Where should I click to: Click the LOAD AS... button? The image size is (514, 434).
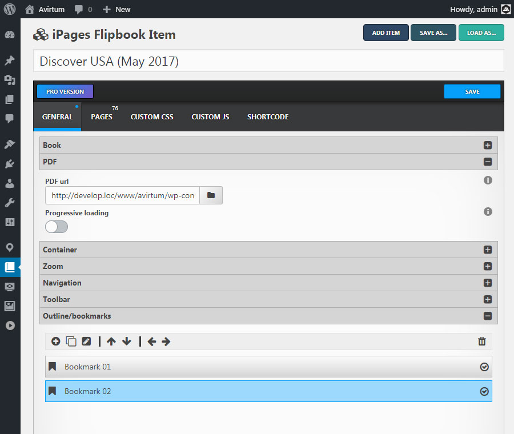[481, 33]
